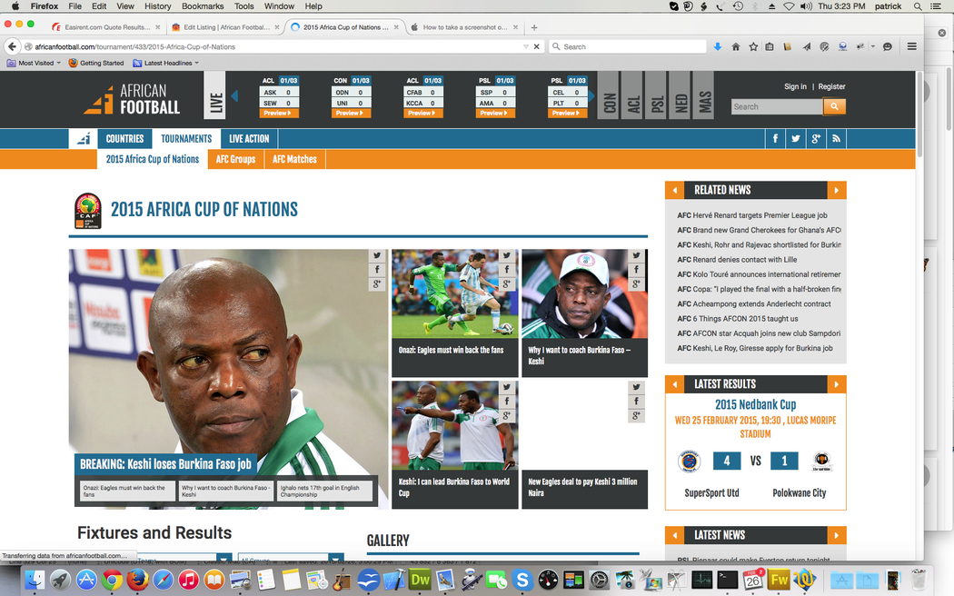Screen dimensions: 954x596
Task: Click into the site search input field
Action: click(776, 106)
